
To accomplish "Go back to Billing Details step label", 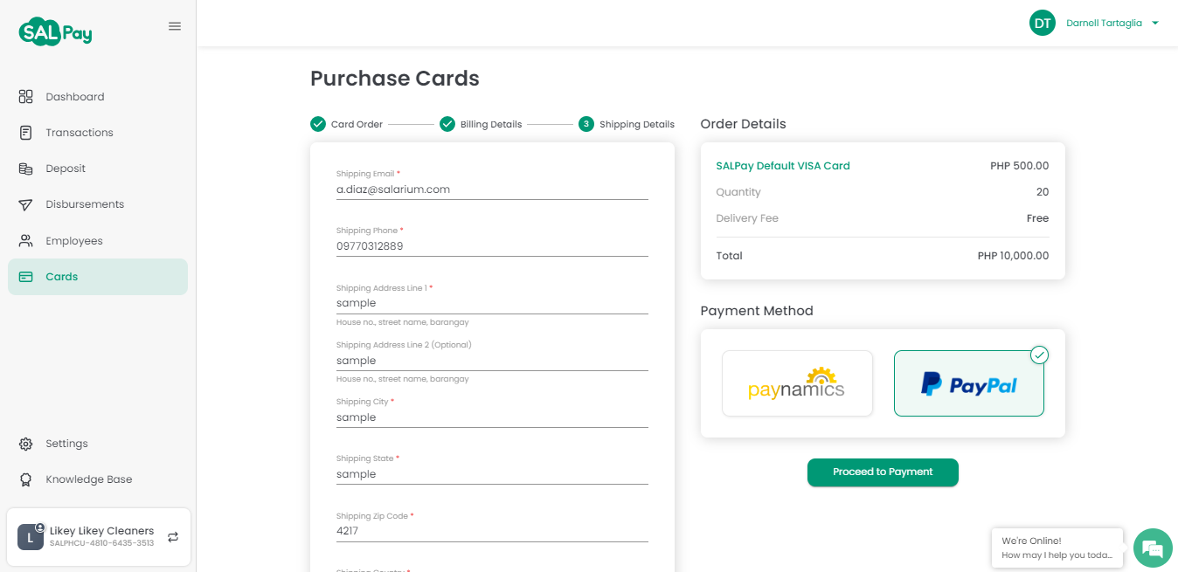I will point(491,125).
